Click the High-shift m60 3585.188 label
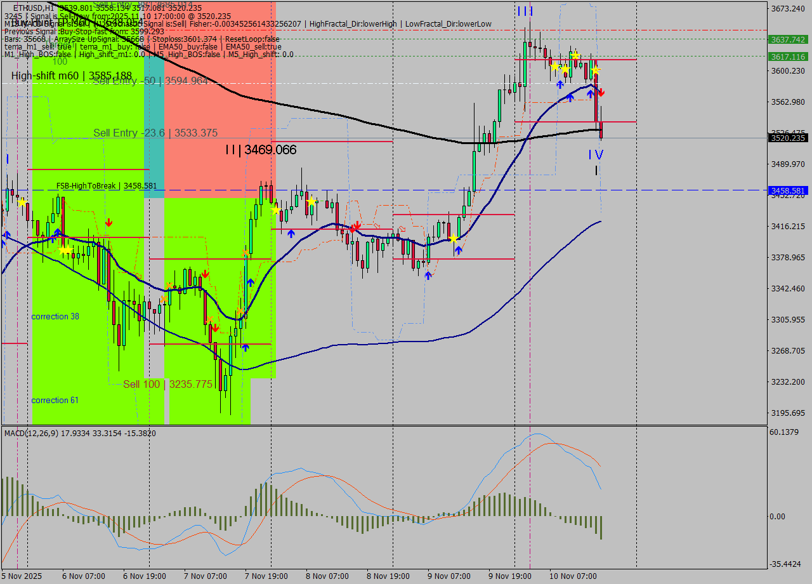Viewport: 812px width, 584px height. tap(71, 76)
